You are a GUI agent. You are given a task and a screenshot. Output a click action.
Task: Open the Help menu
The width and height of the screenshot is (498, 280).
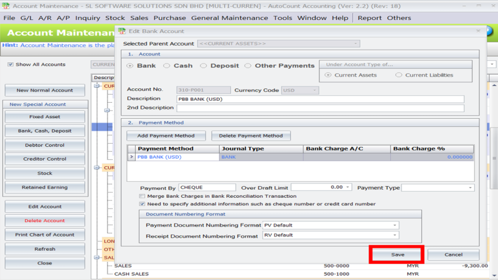(340, 18)
